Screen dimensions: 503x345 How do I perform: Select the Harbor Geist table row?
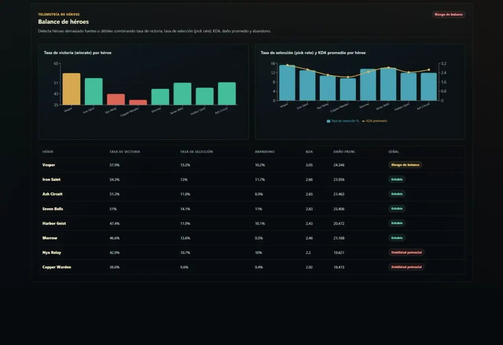[251, 223]
